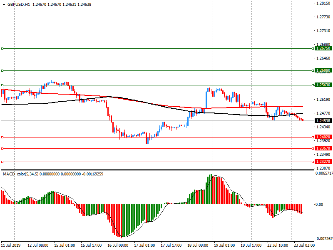Viewport: 333px width, 250px height.
Task: Click the 19 Jul 17:00 time label
Action: tap(251, 245)
